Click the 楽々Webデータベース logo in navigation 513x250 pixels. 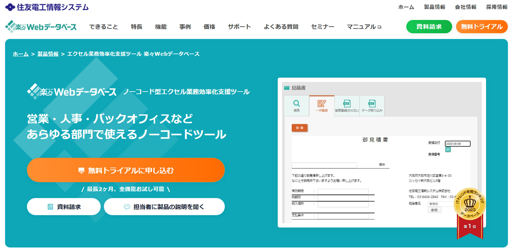point(41,27)
